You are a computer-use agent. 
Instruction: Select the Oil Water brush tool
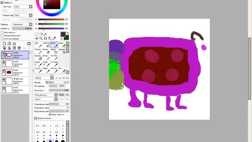coord(54,64)
